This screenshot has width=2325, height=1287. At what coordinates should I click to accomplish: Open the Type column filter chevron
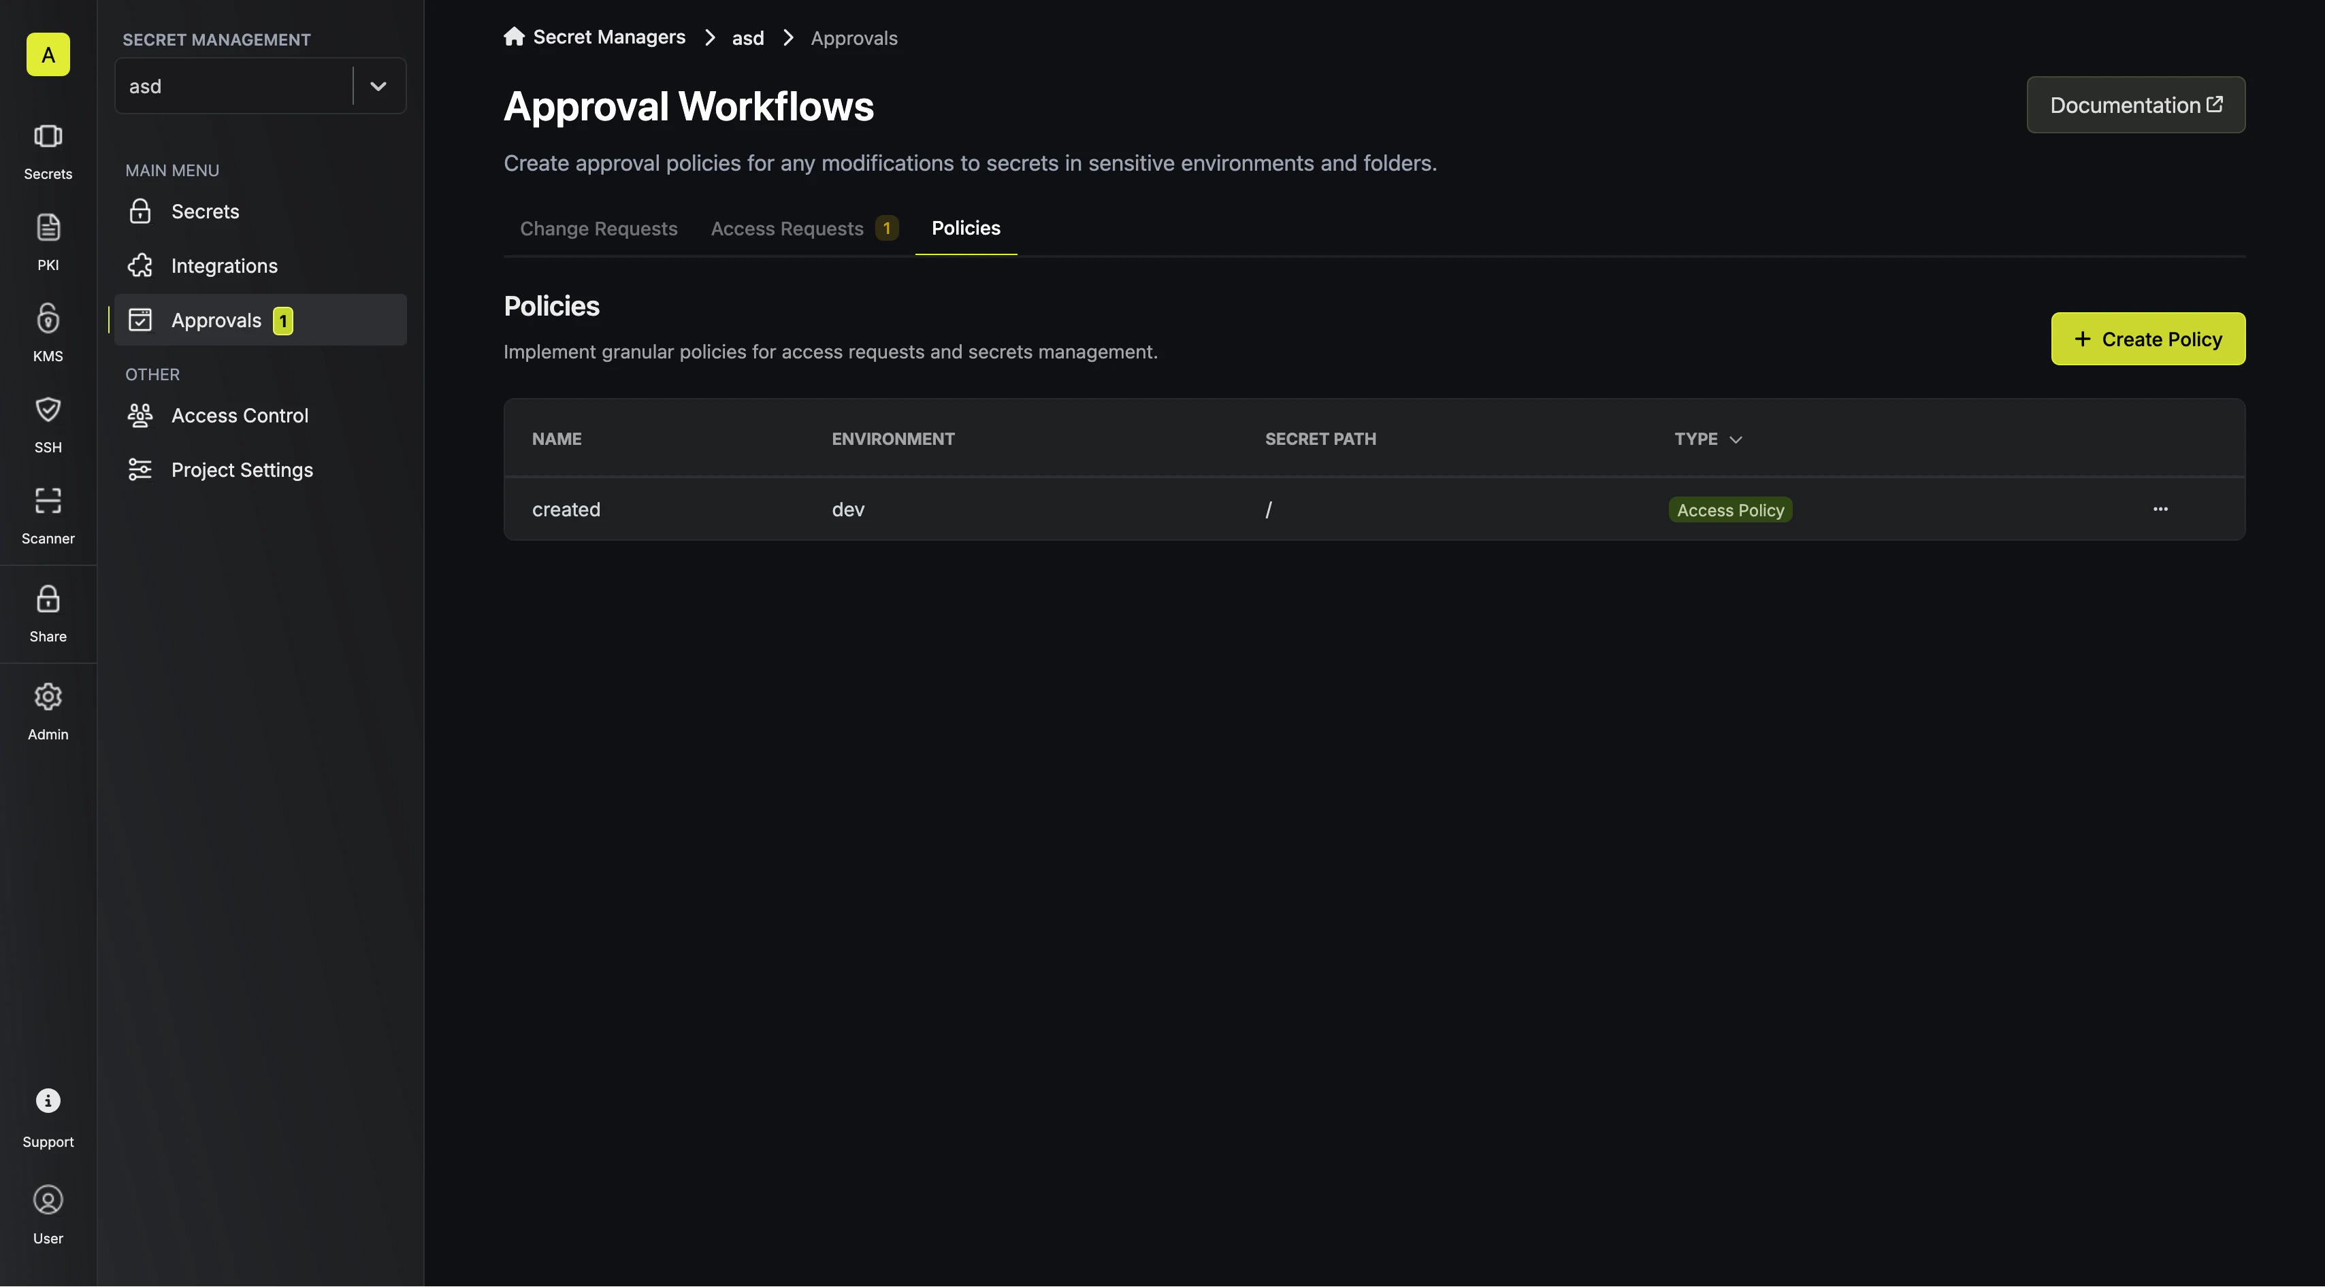tap(1736, 439)
